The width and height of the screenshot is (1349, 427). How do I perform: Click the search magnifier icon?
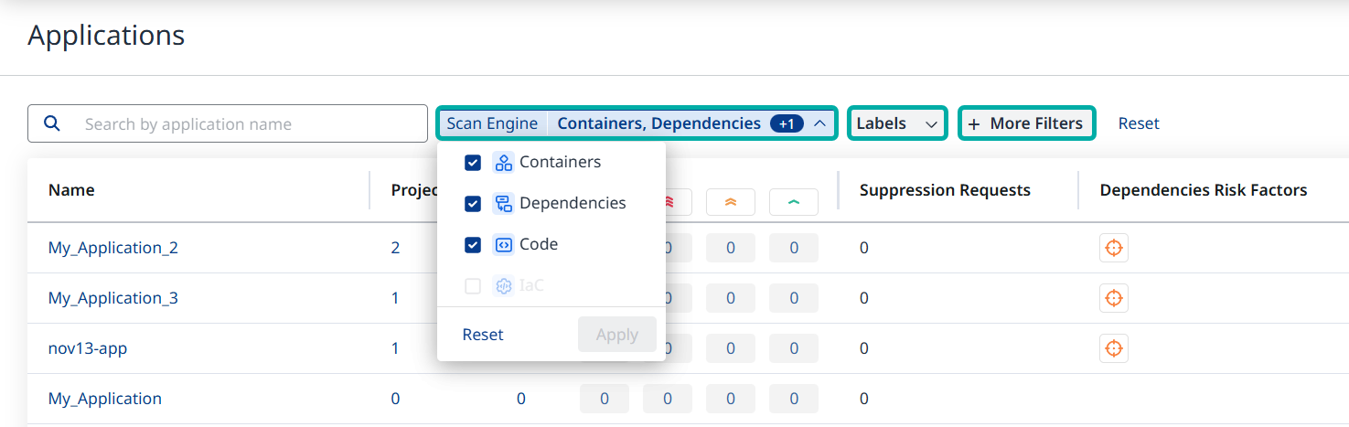click(53, 123)
